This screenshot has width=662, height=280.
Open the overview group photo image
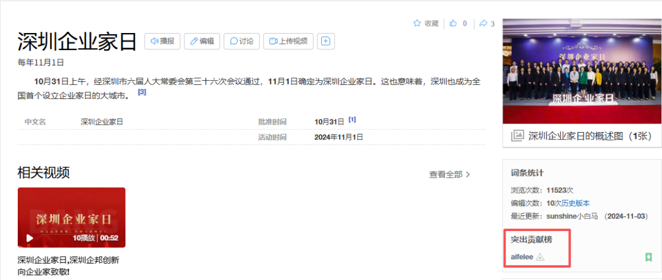coord(582,71)
